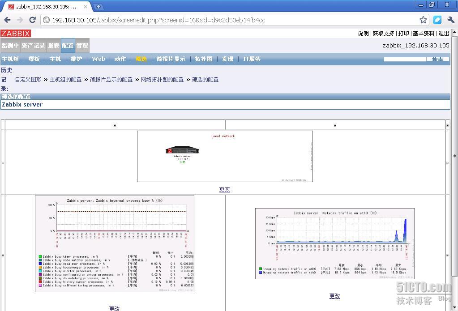The image size is (458, 311).
Task: Click the 说明 help link
Action: point(364,33)
